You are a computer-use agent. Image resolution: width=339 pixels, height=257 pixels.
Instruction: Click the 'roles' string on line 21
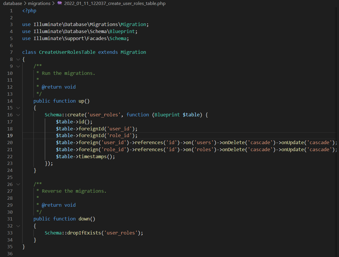204,149
